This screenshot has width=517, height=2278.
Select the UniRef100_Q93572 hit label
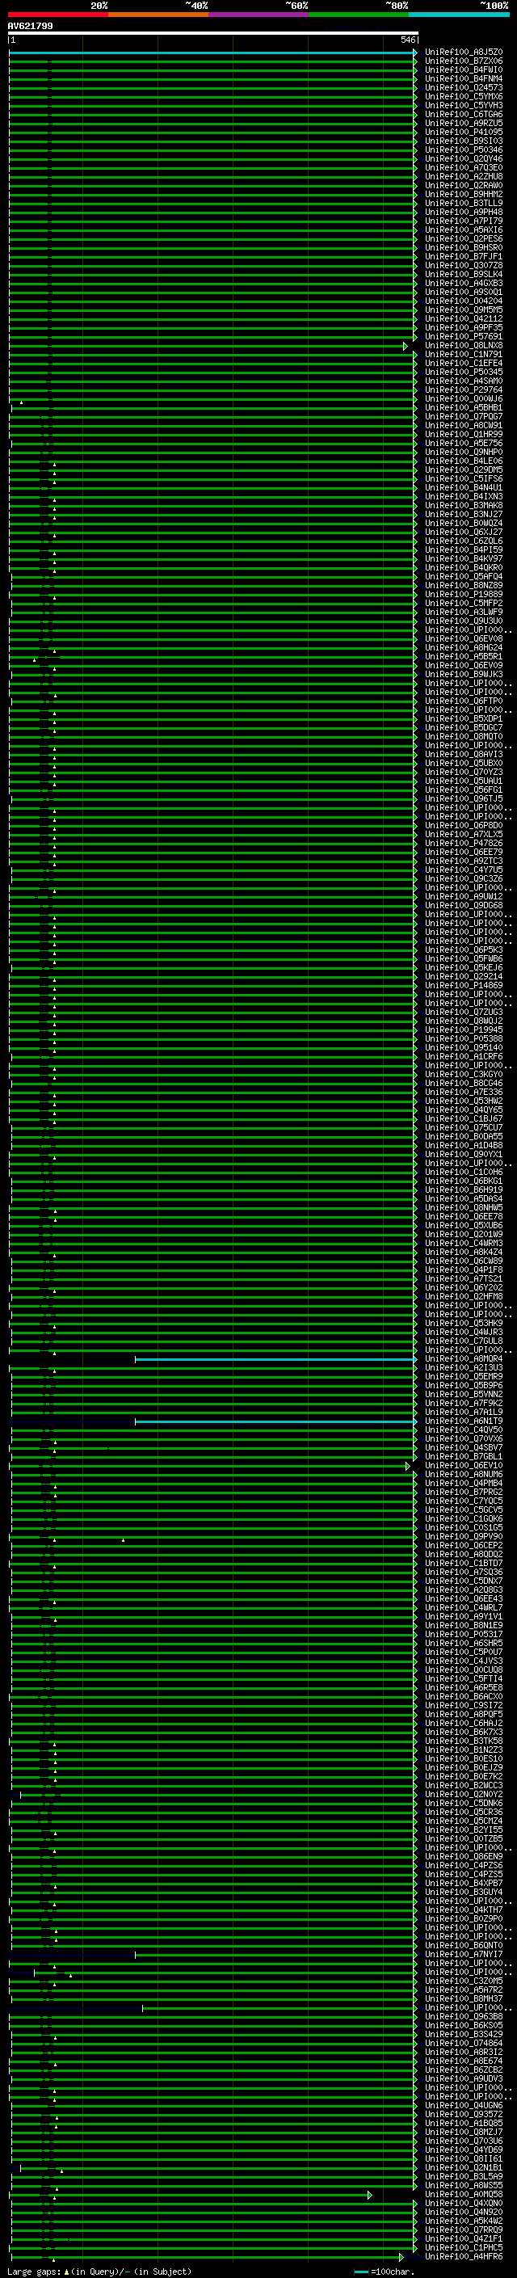(x=464, y=2116)
